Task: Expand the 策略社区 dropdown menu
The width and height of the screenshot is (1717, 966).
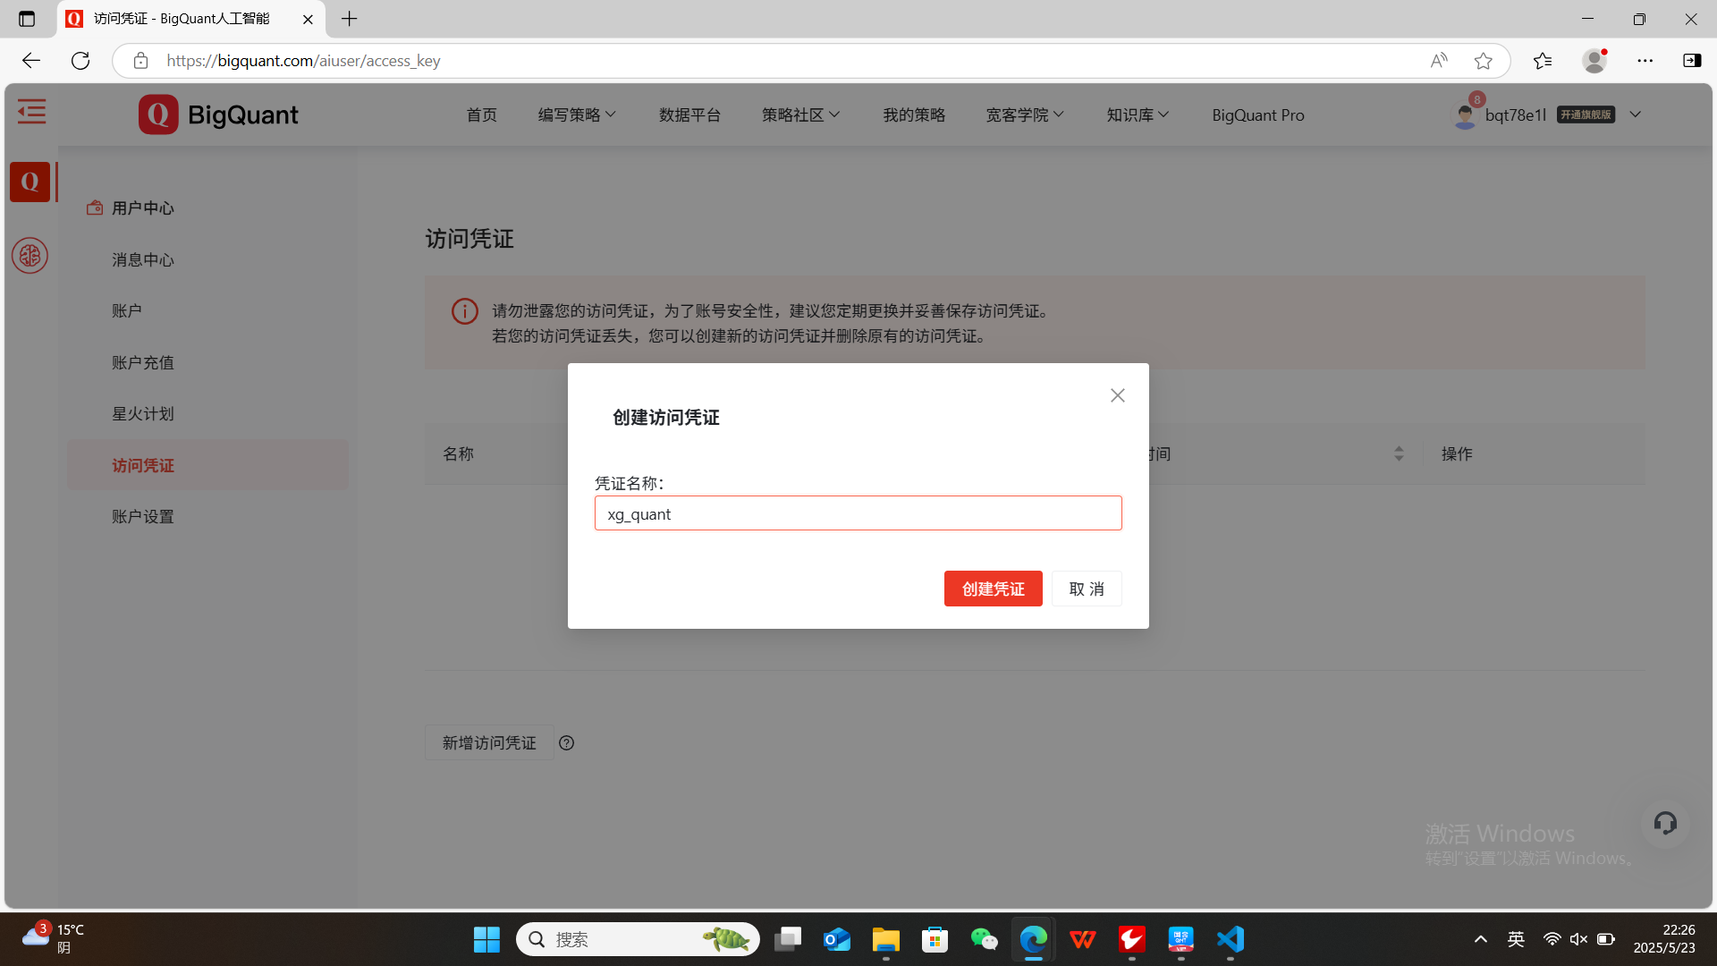Action: (x=800, y=114)
